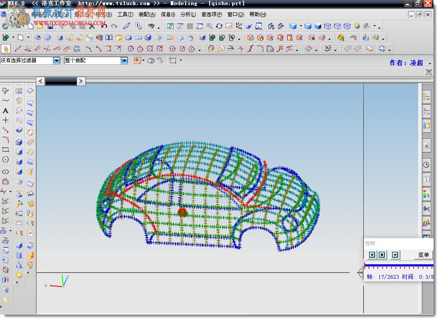440x321 pixels.
Task: Select the Spline curve tool
Action: pyautogui.click(x=6, y=101)
